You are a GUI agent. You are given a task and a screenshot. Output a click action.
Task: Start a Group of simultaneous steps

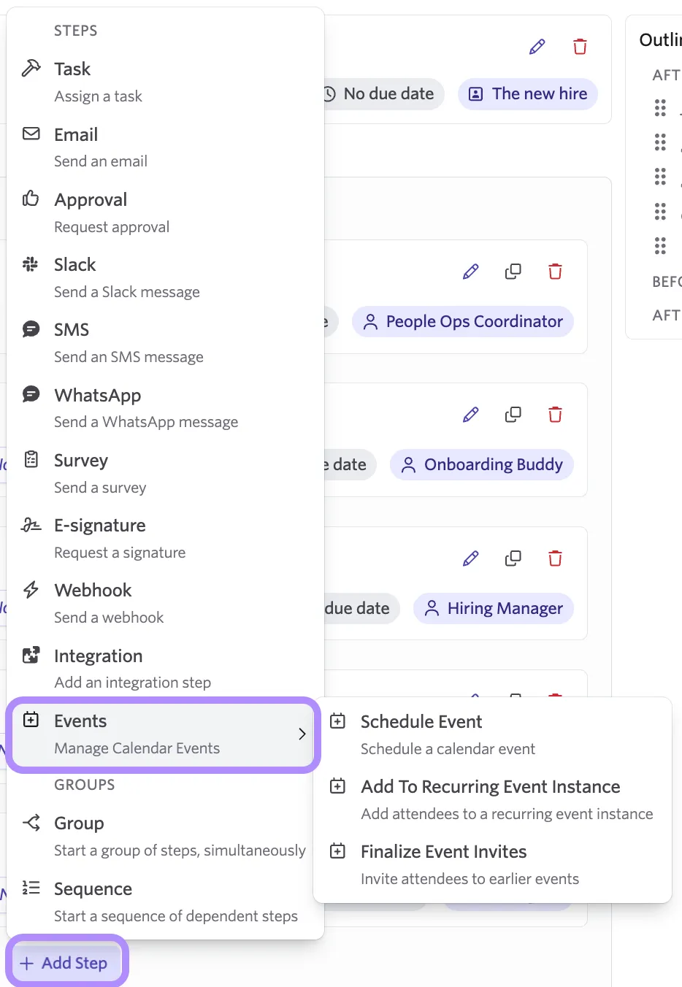pyautogui.click(x=165, y=836)
